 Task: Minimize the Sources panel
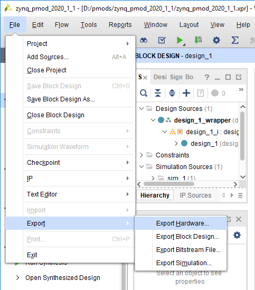tap(218, 79)
